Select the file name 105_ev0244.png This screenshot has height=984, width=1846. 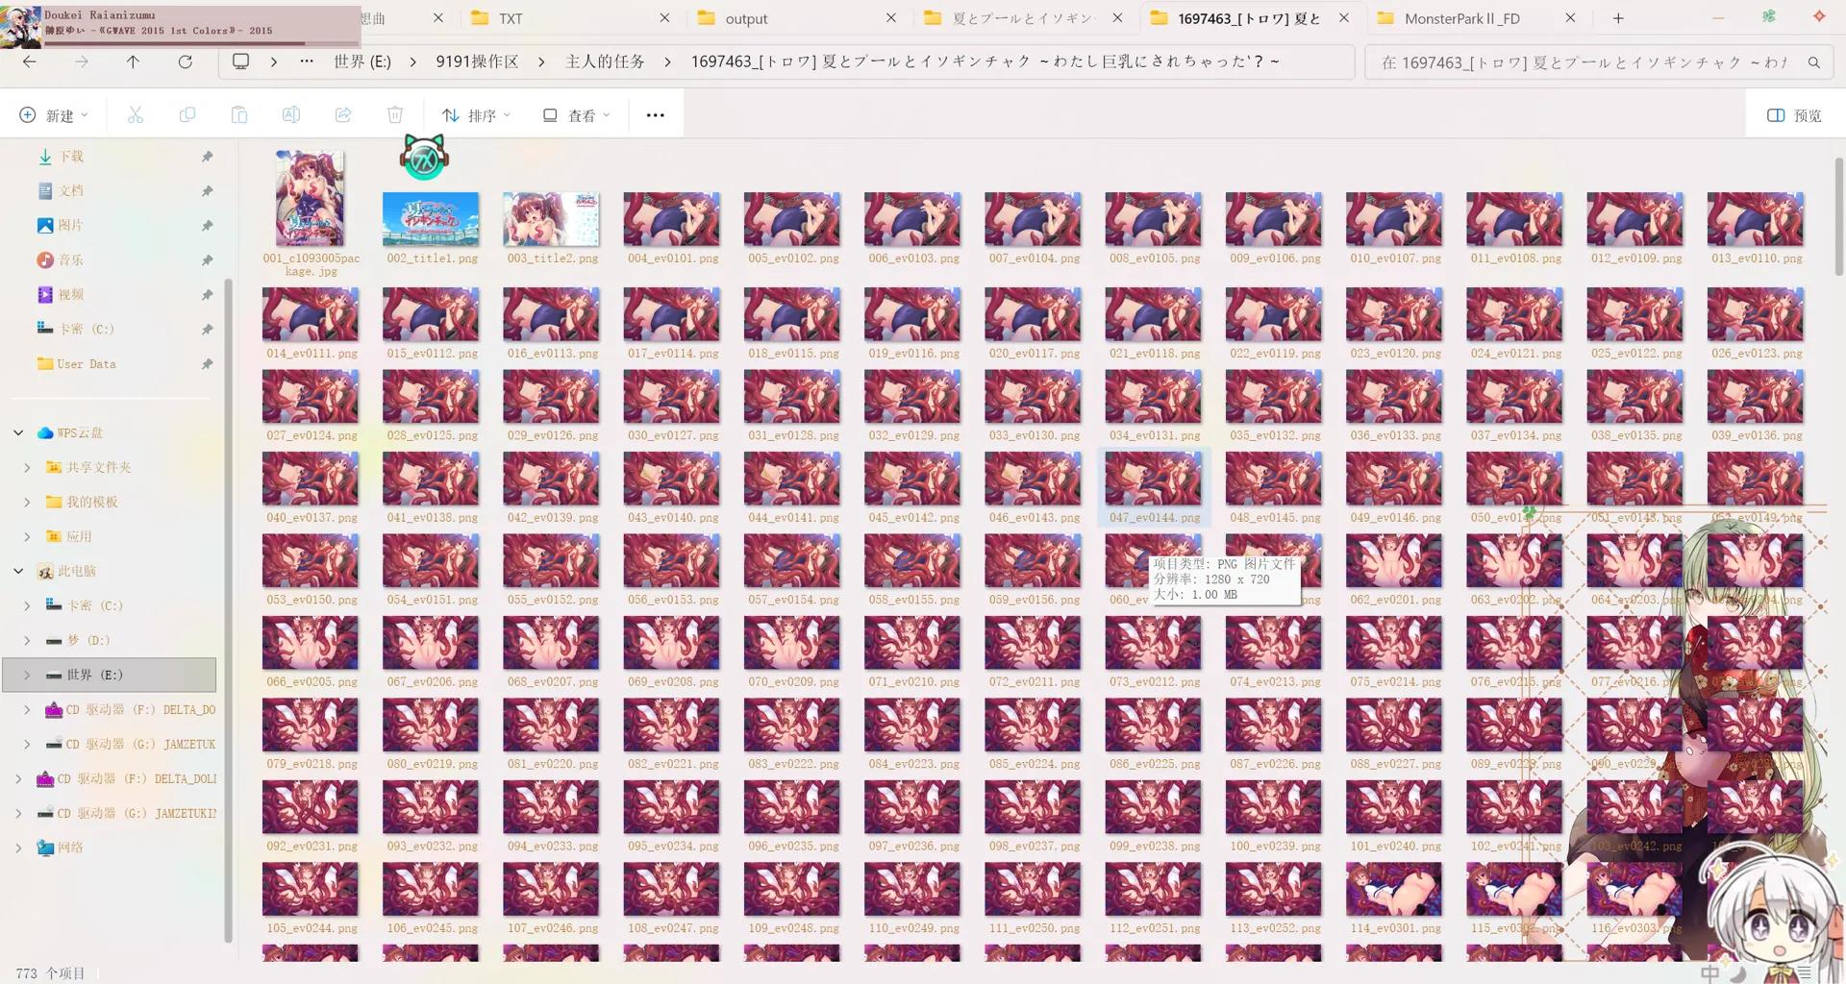312,929
